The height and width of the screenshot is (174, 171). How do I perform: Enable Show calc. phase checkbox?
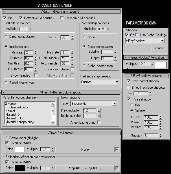72,69
